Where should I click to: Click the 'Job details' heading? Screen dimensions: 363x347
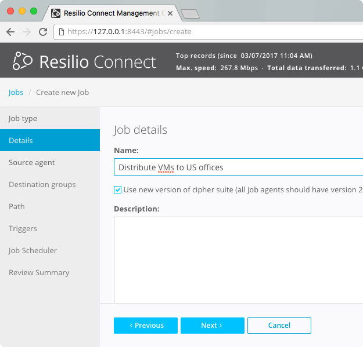[141, 130]
